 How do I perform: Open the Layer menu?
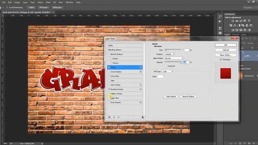click(x=25, y=2)
